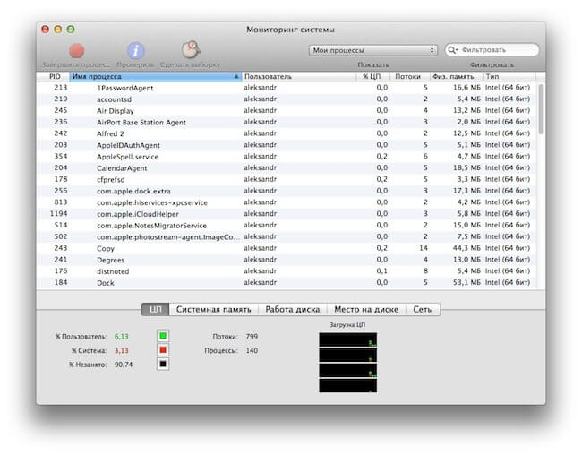Focus the Фильтровать search field
582x455 pixels.
tap(492, 50)
